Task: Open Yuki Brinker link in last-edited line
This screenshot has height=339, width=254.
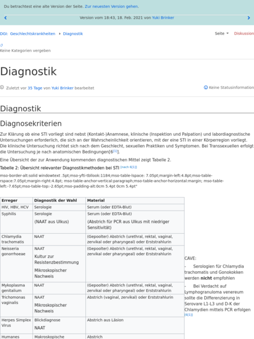Action: coord(62,88)
